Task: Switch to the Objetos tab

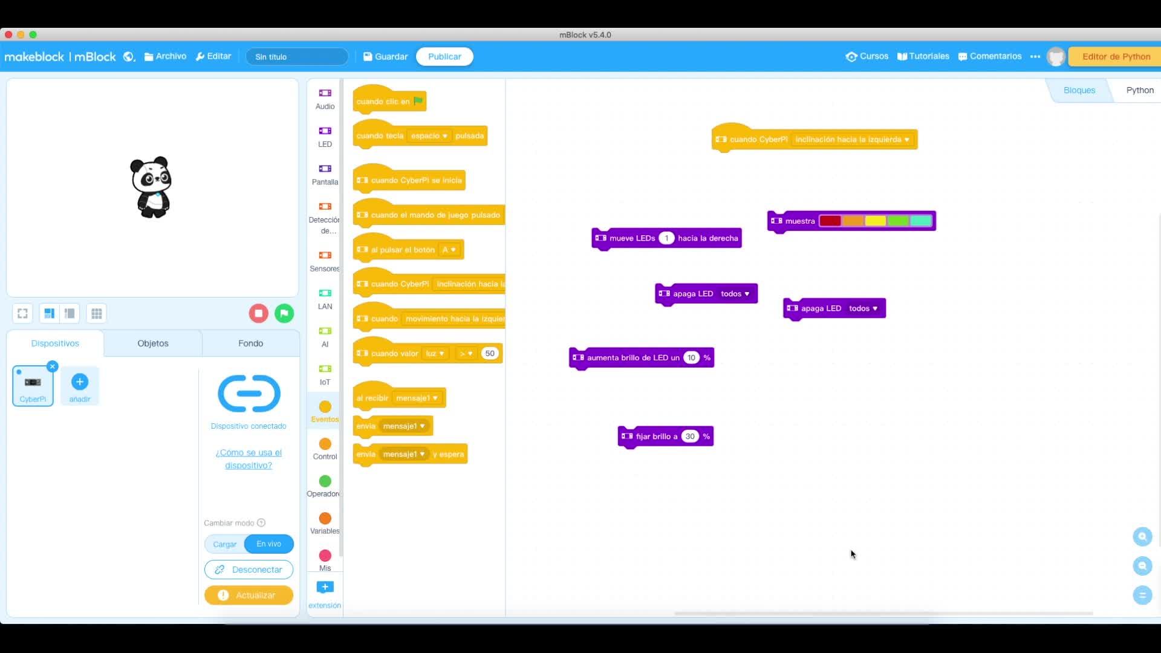Action: pyautogui.click(x=153, y=343)
